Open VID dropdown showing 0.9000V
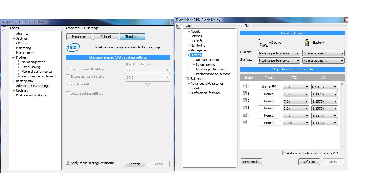Image resolution: width=383 pixels, height=196 pixels. [x=325, y=87]
